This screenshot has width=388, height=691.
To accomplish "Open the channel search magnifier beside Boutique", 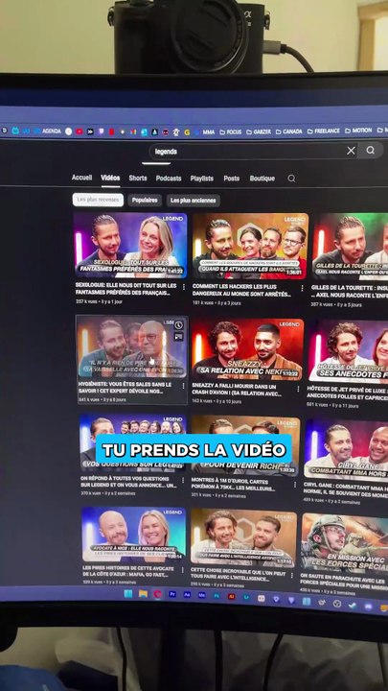I will point(291,179).
